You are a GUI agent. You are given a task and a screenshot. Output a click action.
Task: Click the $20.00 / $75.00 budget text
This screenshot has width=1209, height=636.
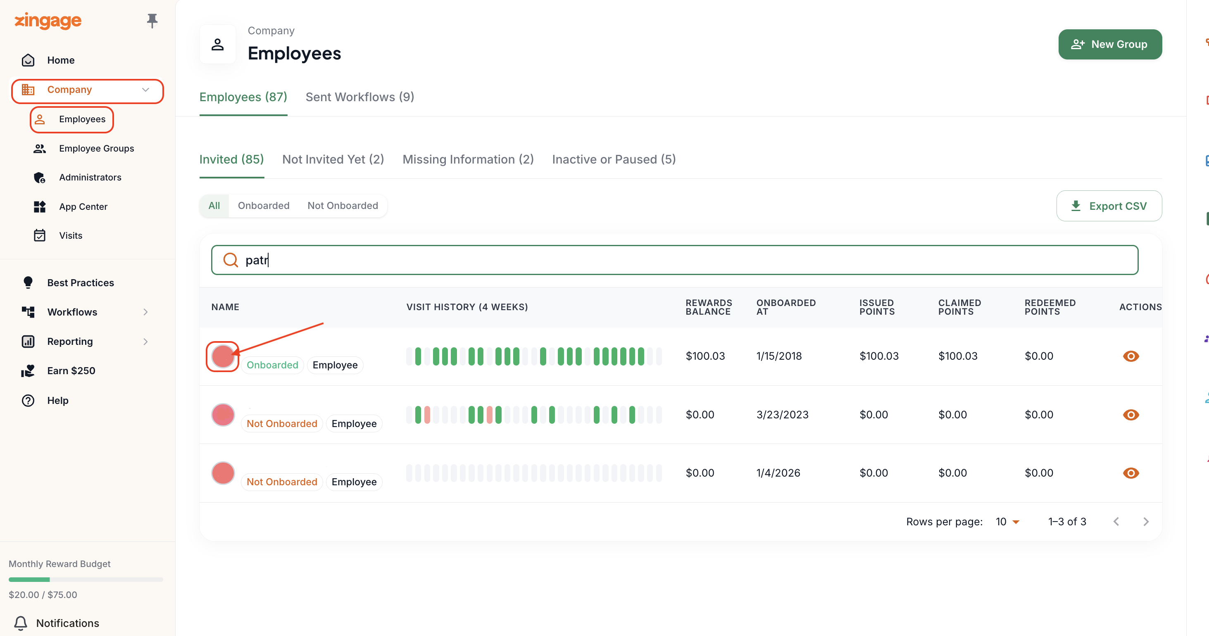43,594
